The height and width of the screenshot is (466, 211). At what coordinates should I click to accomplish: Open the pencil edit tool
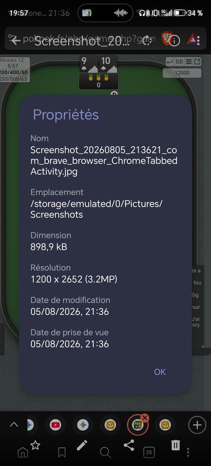click(82, 445)
